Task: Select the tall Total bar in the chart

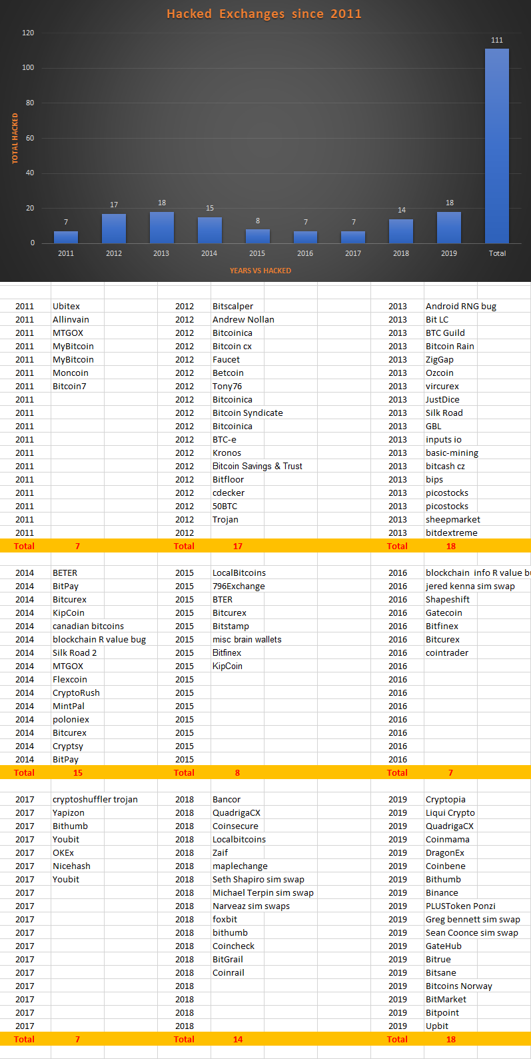Action: click(x=497, y=146)
